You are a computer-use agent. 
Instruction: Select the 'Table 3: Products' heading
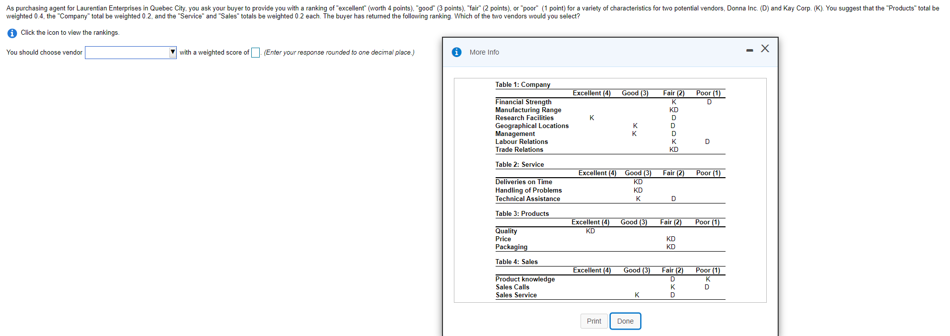(522, 214)
